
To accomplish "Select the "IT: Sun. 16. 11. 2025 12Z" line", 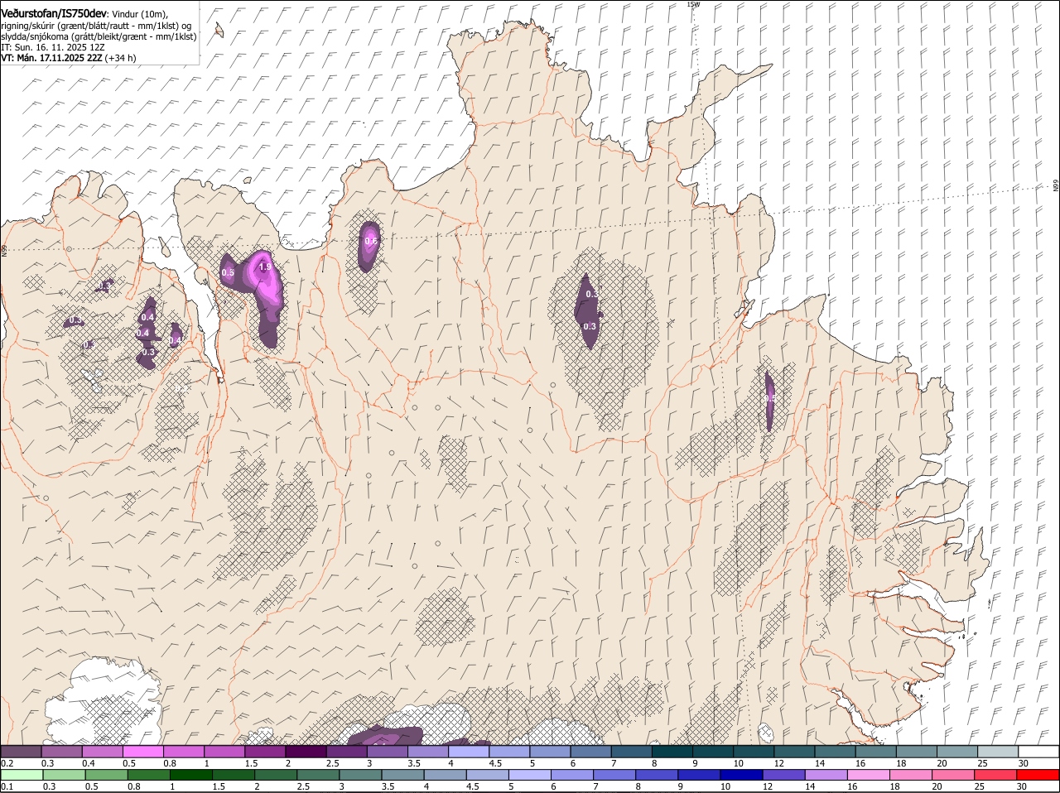I will click(52, 47).
